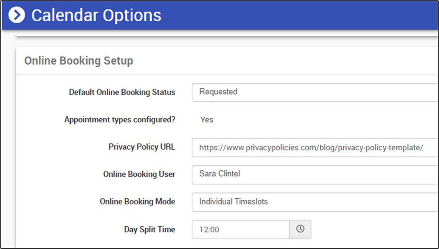
Task: Click empty blue header bar area
Action: 299,16
